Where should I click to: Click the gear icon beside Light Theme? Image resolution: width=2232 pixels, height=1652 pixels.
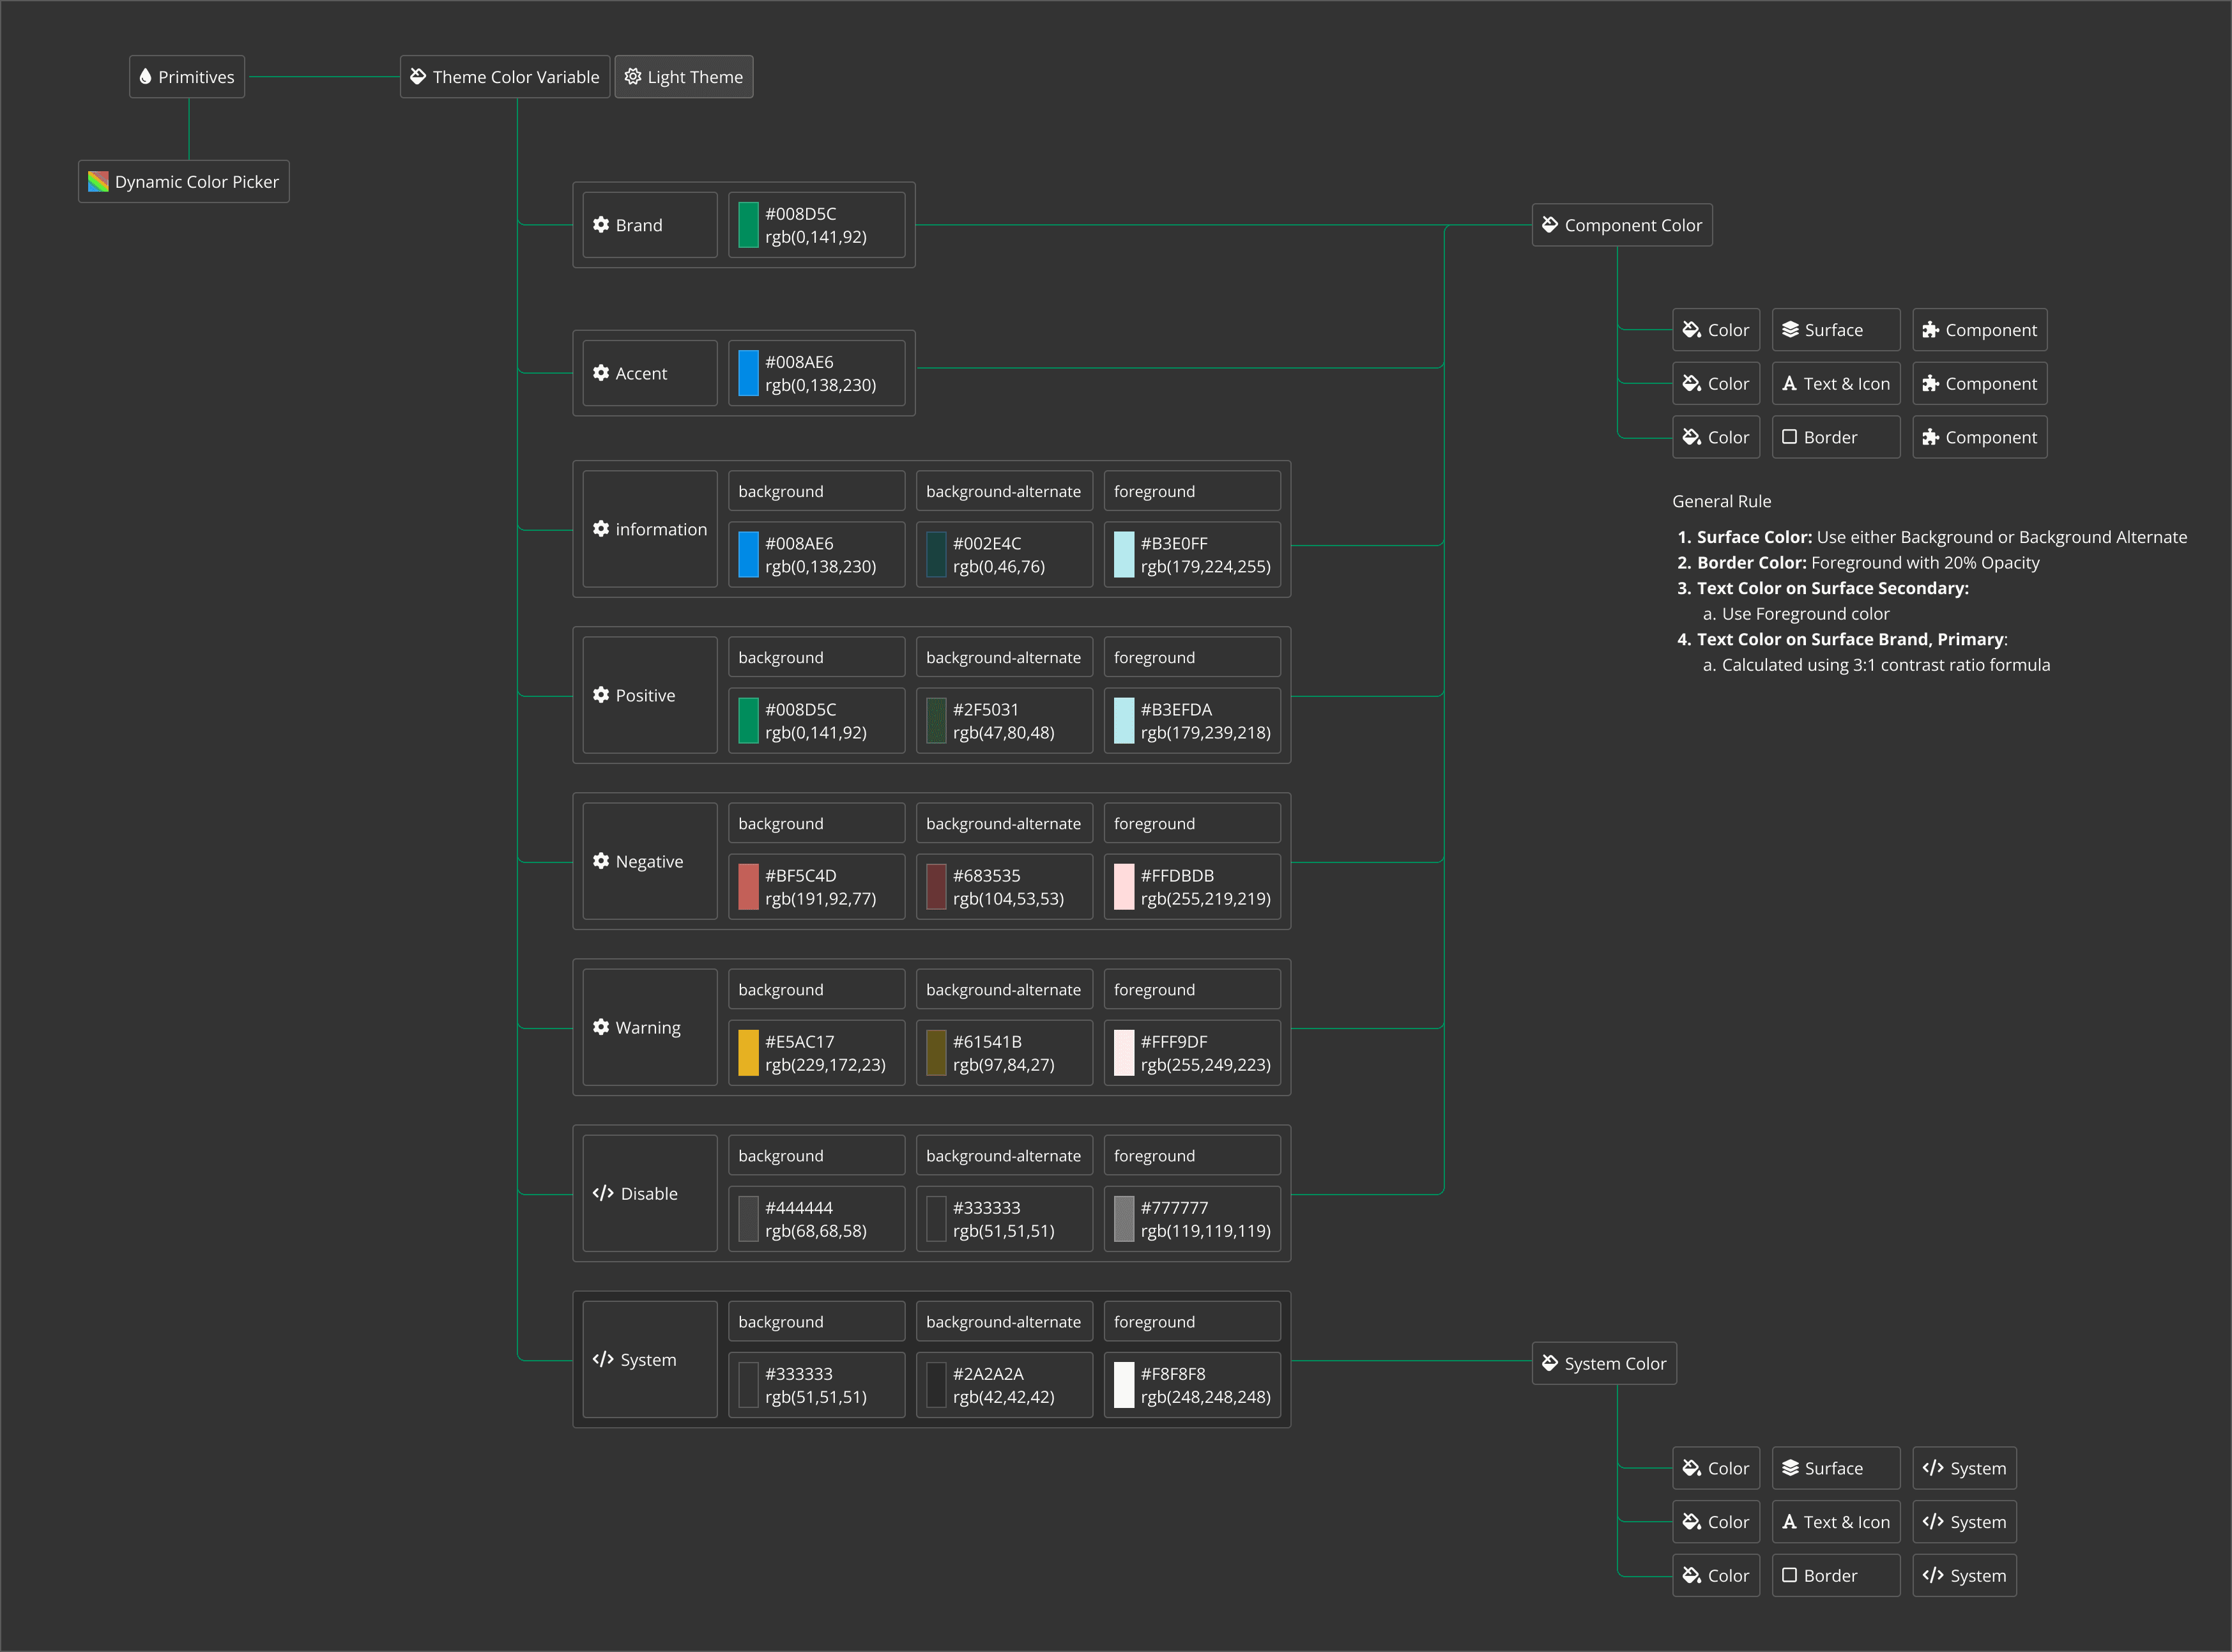(x=633, y=77)
